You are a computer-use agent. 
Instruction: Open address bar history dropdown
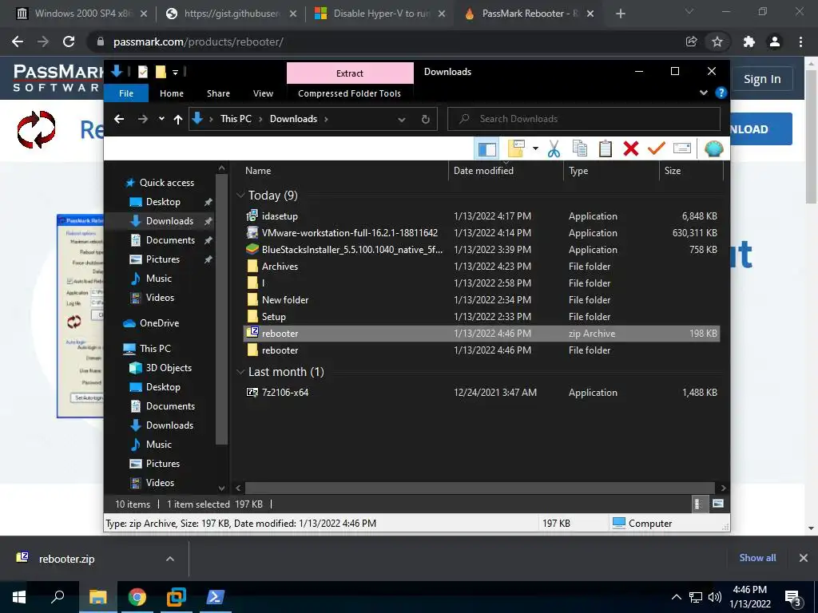(402, 120)
